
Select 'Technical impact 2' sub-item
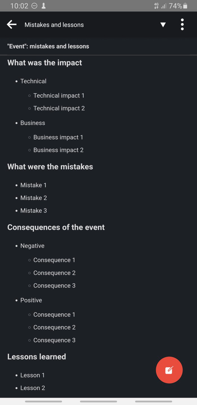click(59, 108)
